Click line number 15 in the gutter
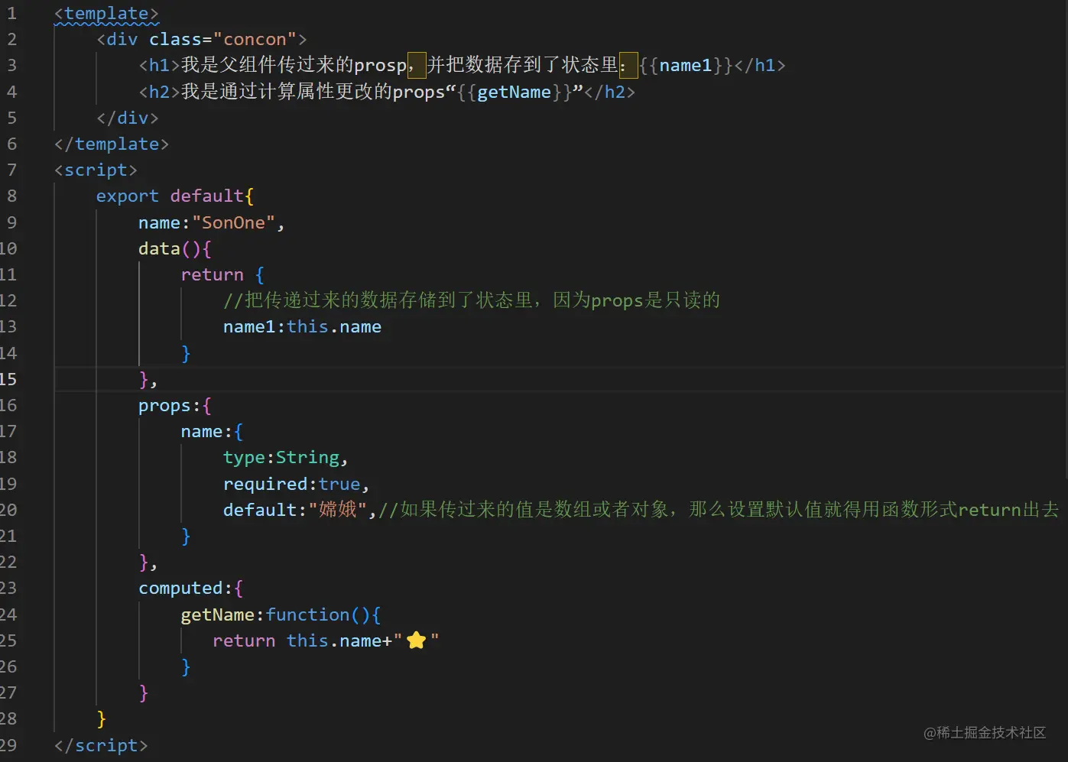The image size is (1068, 762). [8, 380]
